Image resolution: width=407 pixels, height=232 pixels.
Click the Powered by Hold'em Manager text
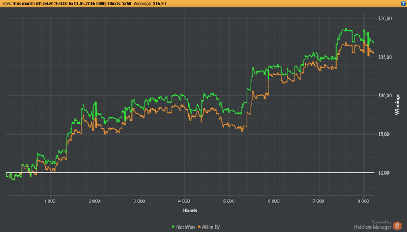pyautogui.click(x=373, y=225)
